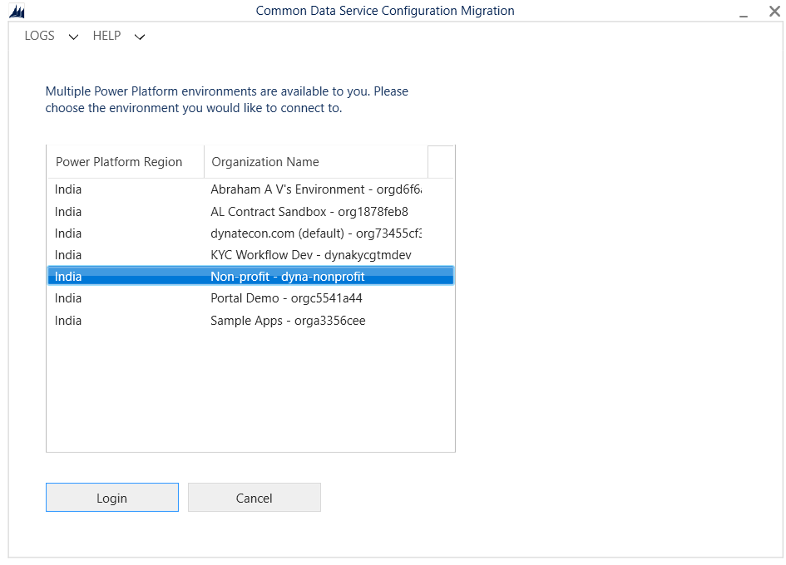Open the HELP menu
The image size is (786, 565).
click(106, 36)
